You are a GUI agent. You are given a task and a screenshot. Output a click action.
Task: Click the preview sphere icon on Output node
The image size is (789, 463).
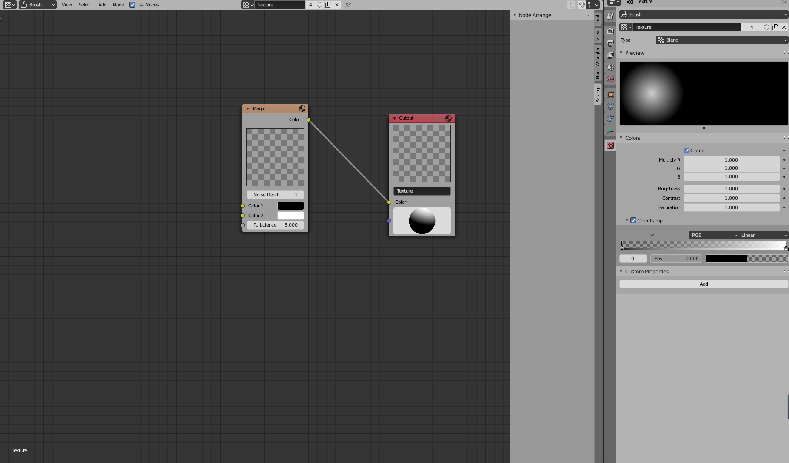point(448,119)
